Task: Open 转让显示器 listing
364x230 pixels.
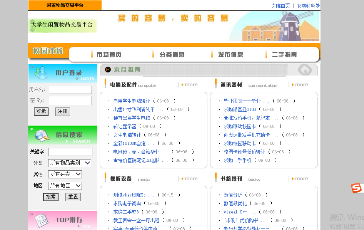Action: 125,126
